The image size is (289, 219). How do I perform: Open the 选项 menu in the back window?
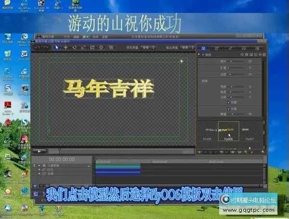[x=95, y=37]
